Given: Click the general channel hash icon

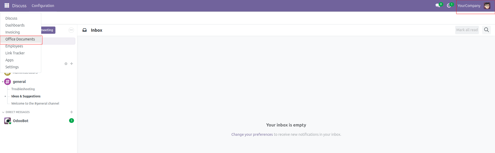Looking at the screenshot, I should (x=7, y=82).
